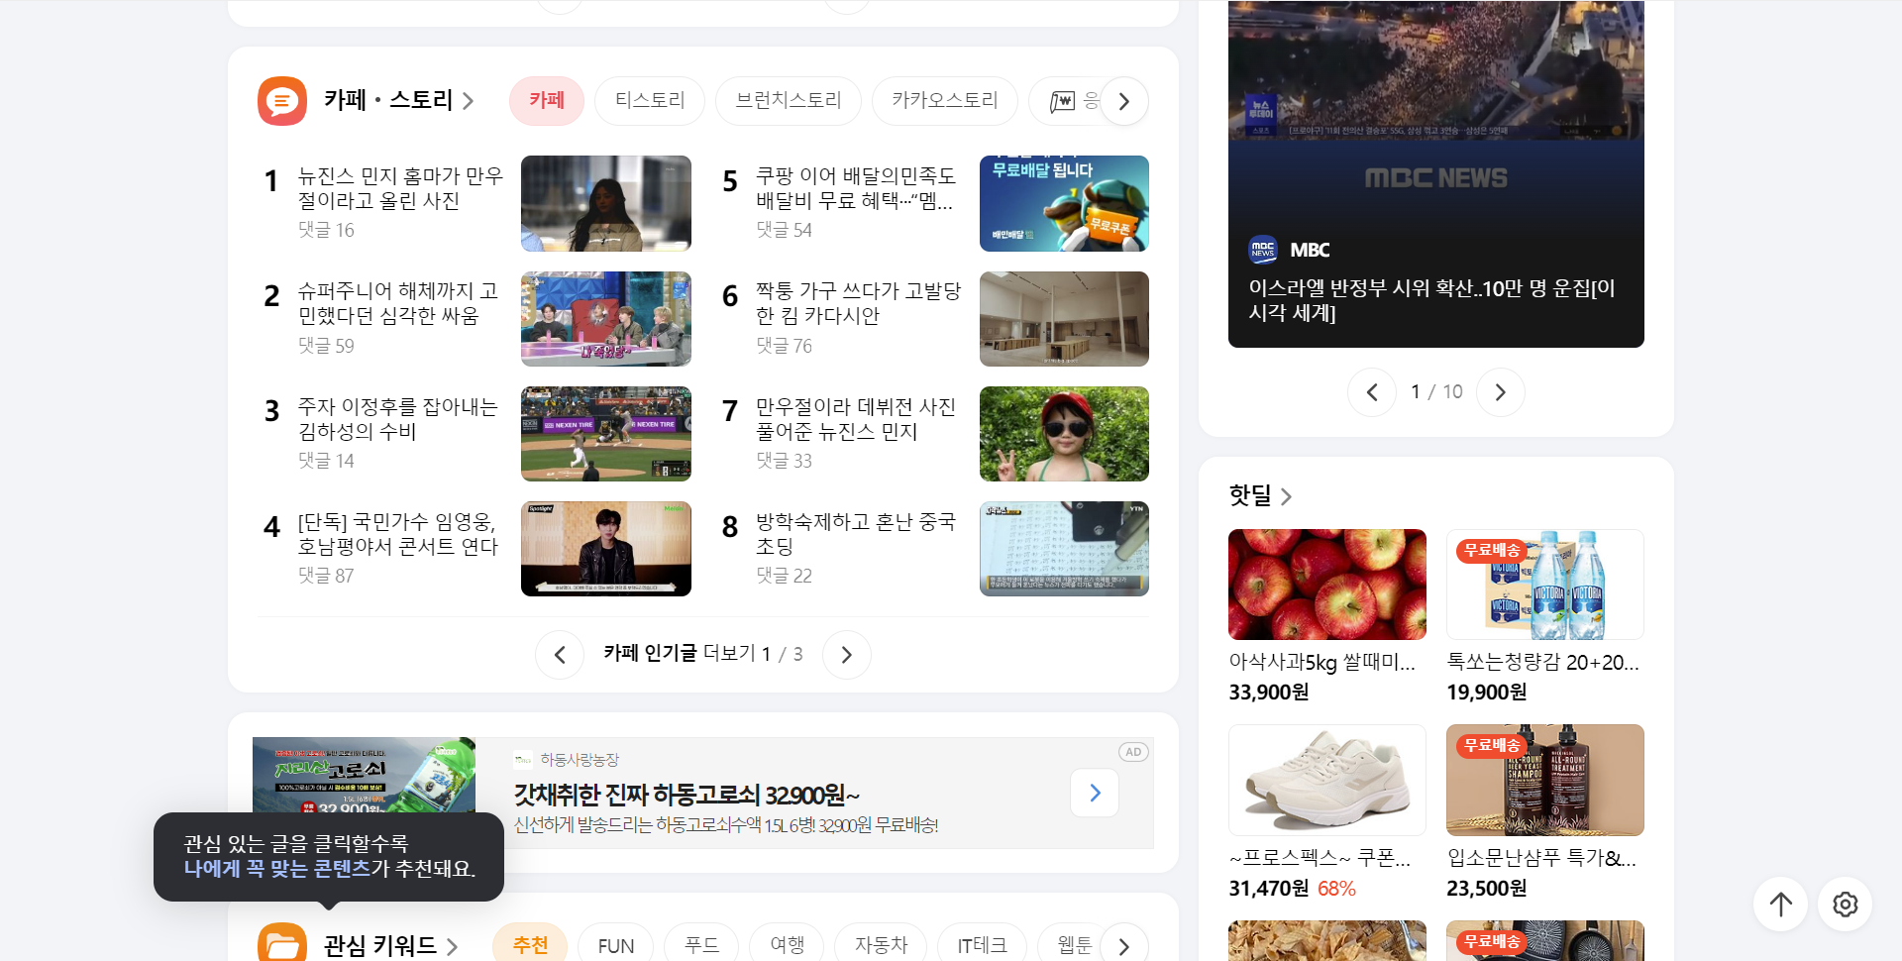The image size is (1902, 961).
Task: Click the white sneakers product image
Action: 1327,780
